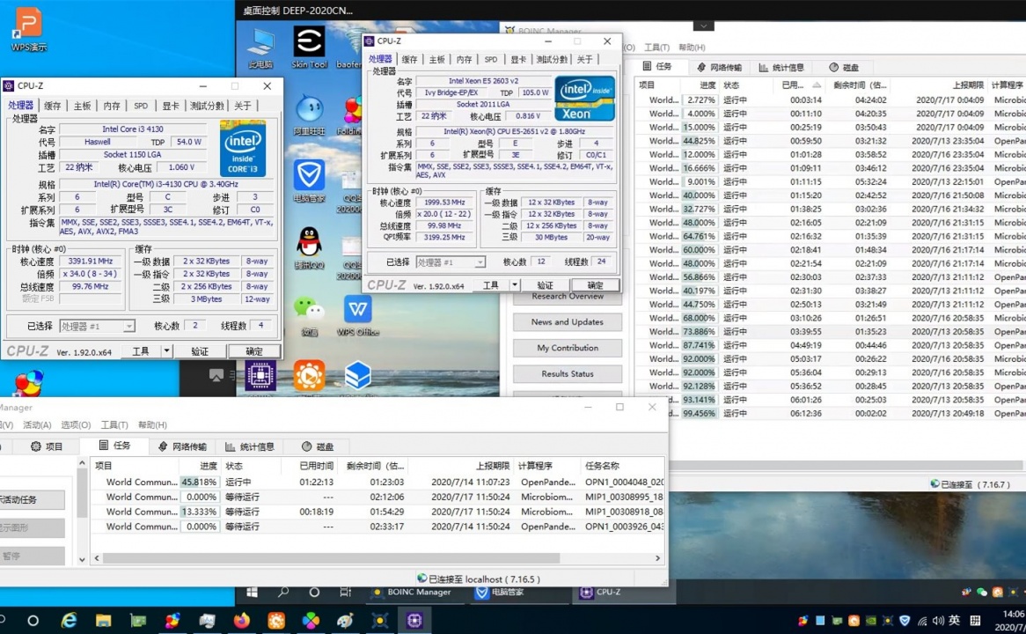
Task: Open SPD tab in Xeon CPU-Z
Action: pos(491,59)
